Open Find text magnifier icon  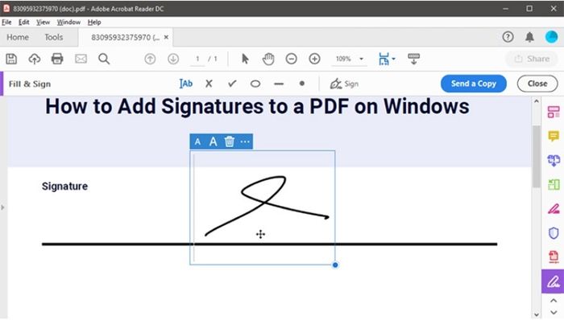tap(104, 59)
